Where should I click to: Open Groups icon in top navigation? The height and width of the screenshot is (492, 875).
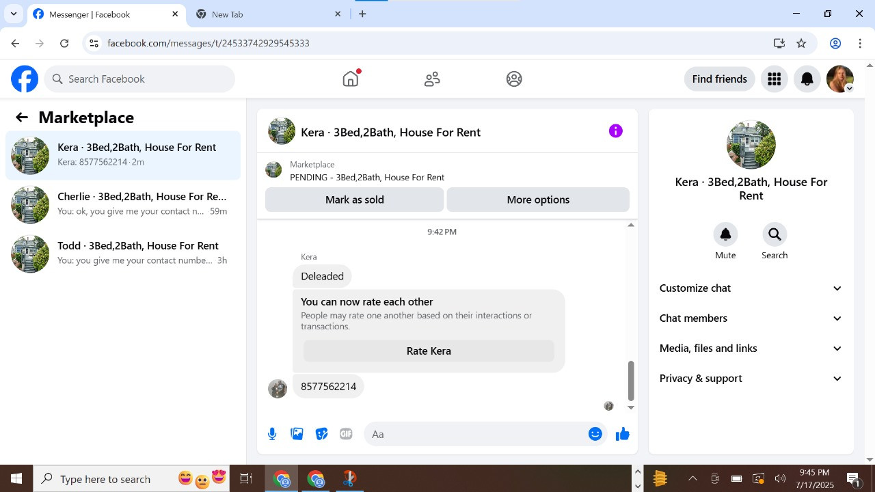point(514,79)
